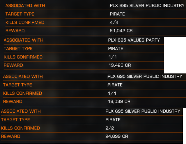The width and height of the screenshot is (186, 144).
Task: Select the 4/4 kills confirmed value
Action: click(114, 22)
